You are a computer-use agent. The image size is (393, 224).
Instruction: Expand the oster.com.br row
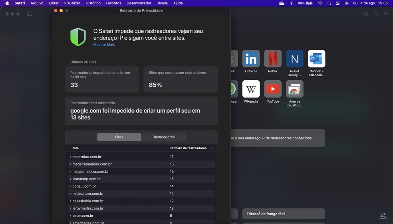(70, 216)
